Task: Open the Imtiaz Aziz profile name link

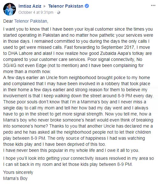Action: [30, 6]
